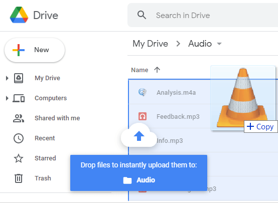Open Computers in the sidebar

pyautogui.click(x=51, y=98)
